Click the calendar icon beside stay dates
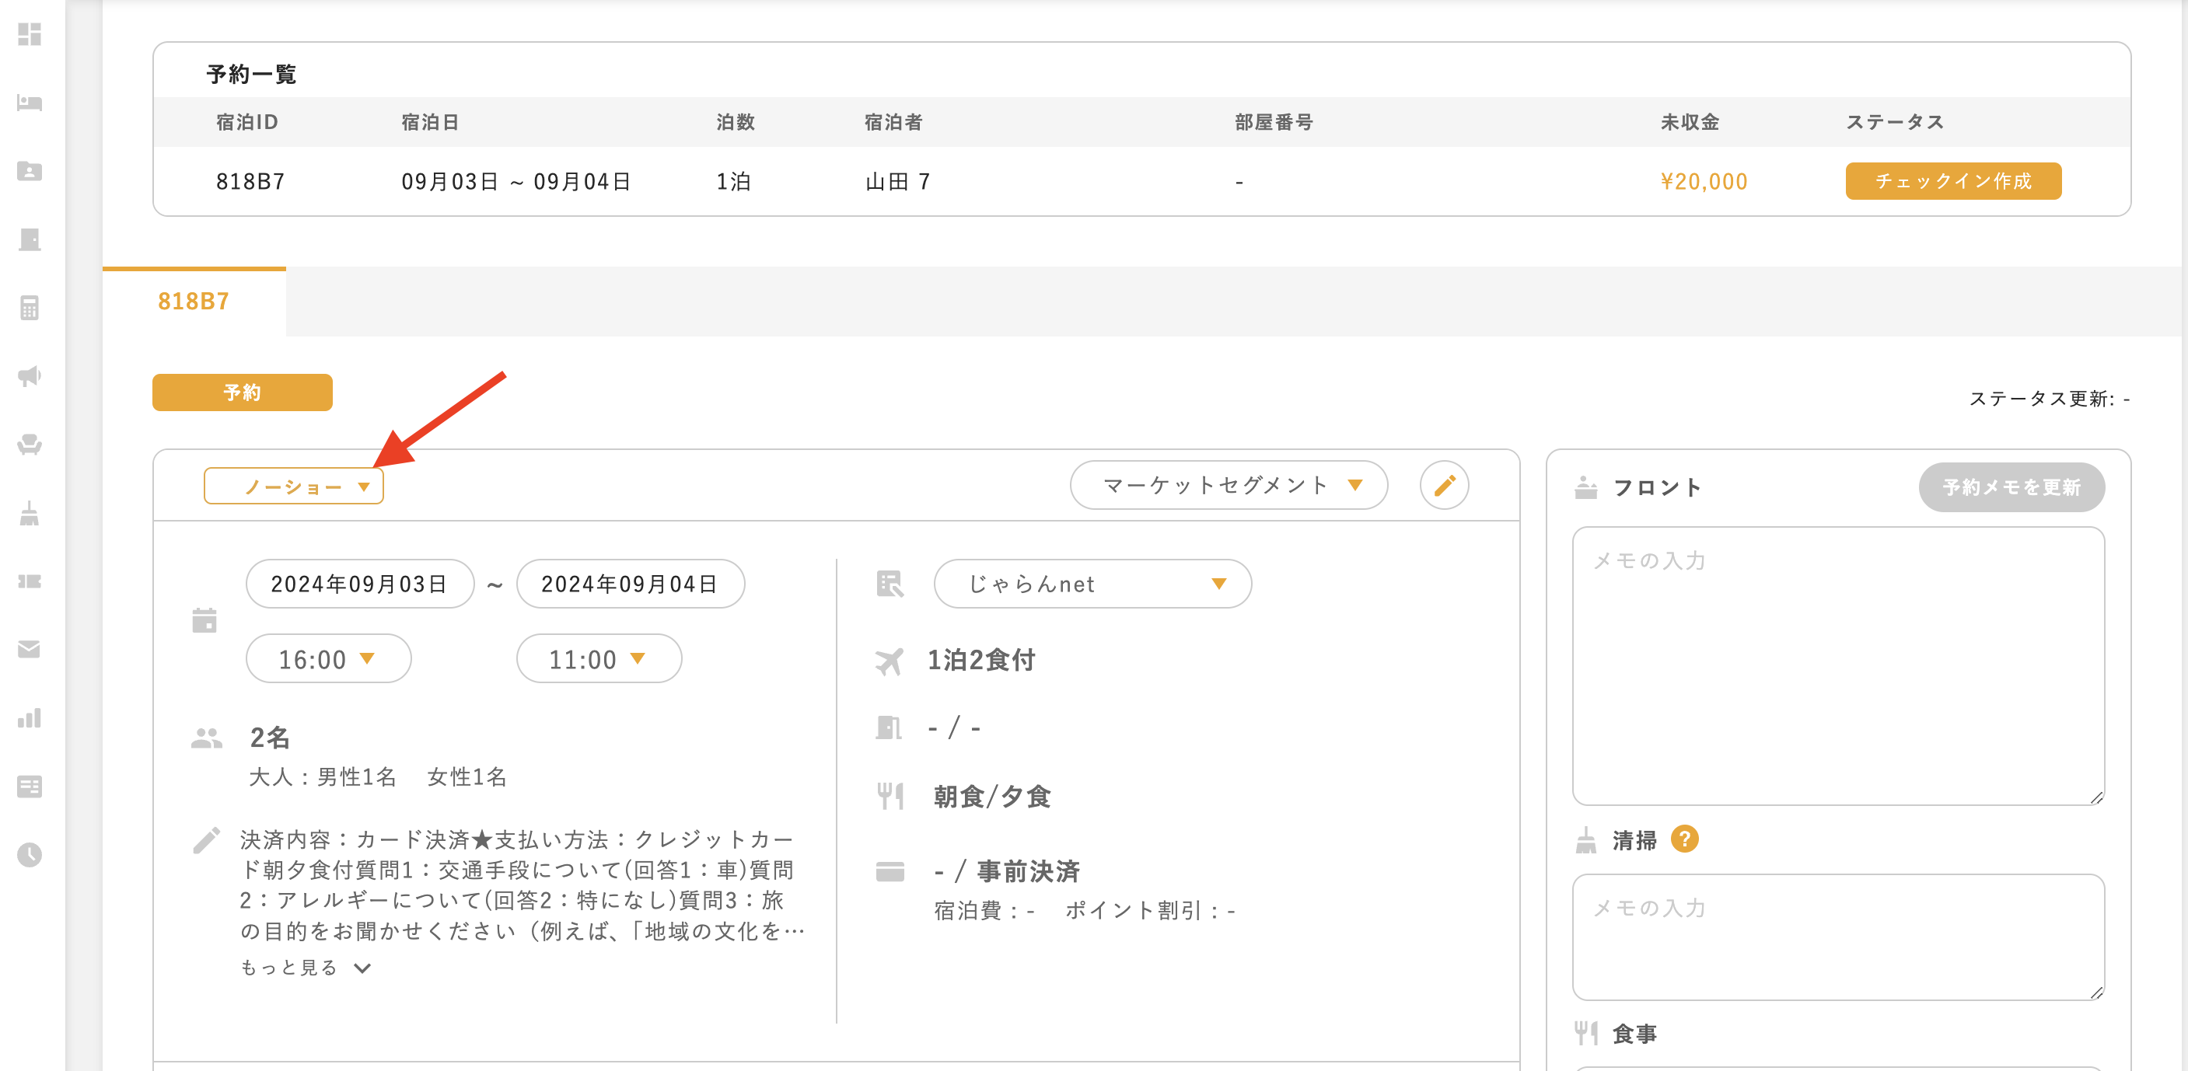 [x=204, y=621]
